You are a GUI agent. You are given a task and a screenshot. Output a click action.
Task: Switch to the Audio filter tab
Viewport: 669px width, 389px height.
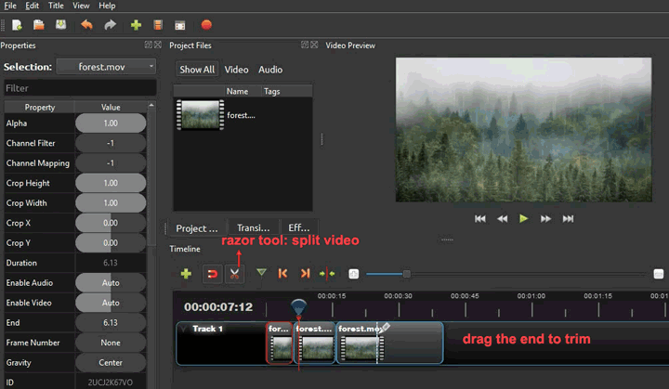pyautogui.click(x=270, y=70)
